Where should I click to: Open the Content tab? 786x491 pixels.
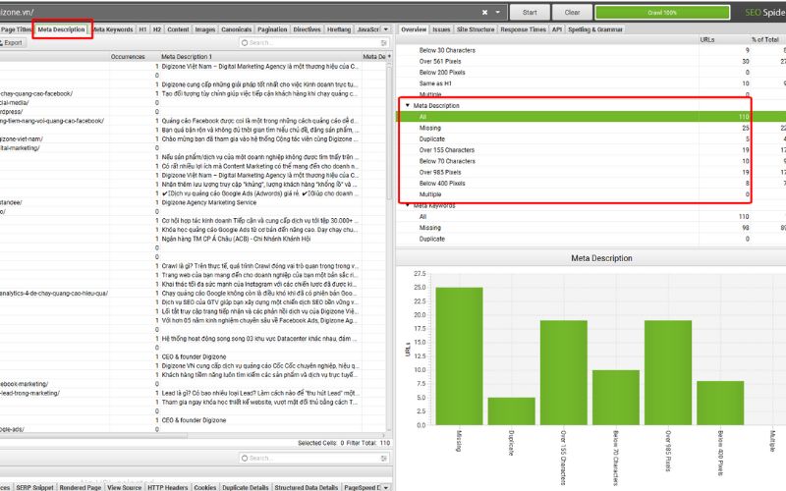coord(178,29)
